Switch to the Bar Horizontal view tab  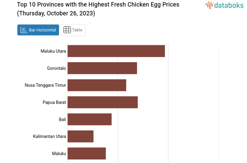38,30
